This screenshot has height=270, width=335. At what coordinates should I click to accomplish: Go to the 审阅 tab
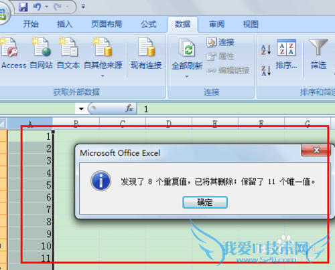click(216, 24)
